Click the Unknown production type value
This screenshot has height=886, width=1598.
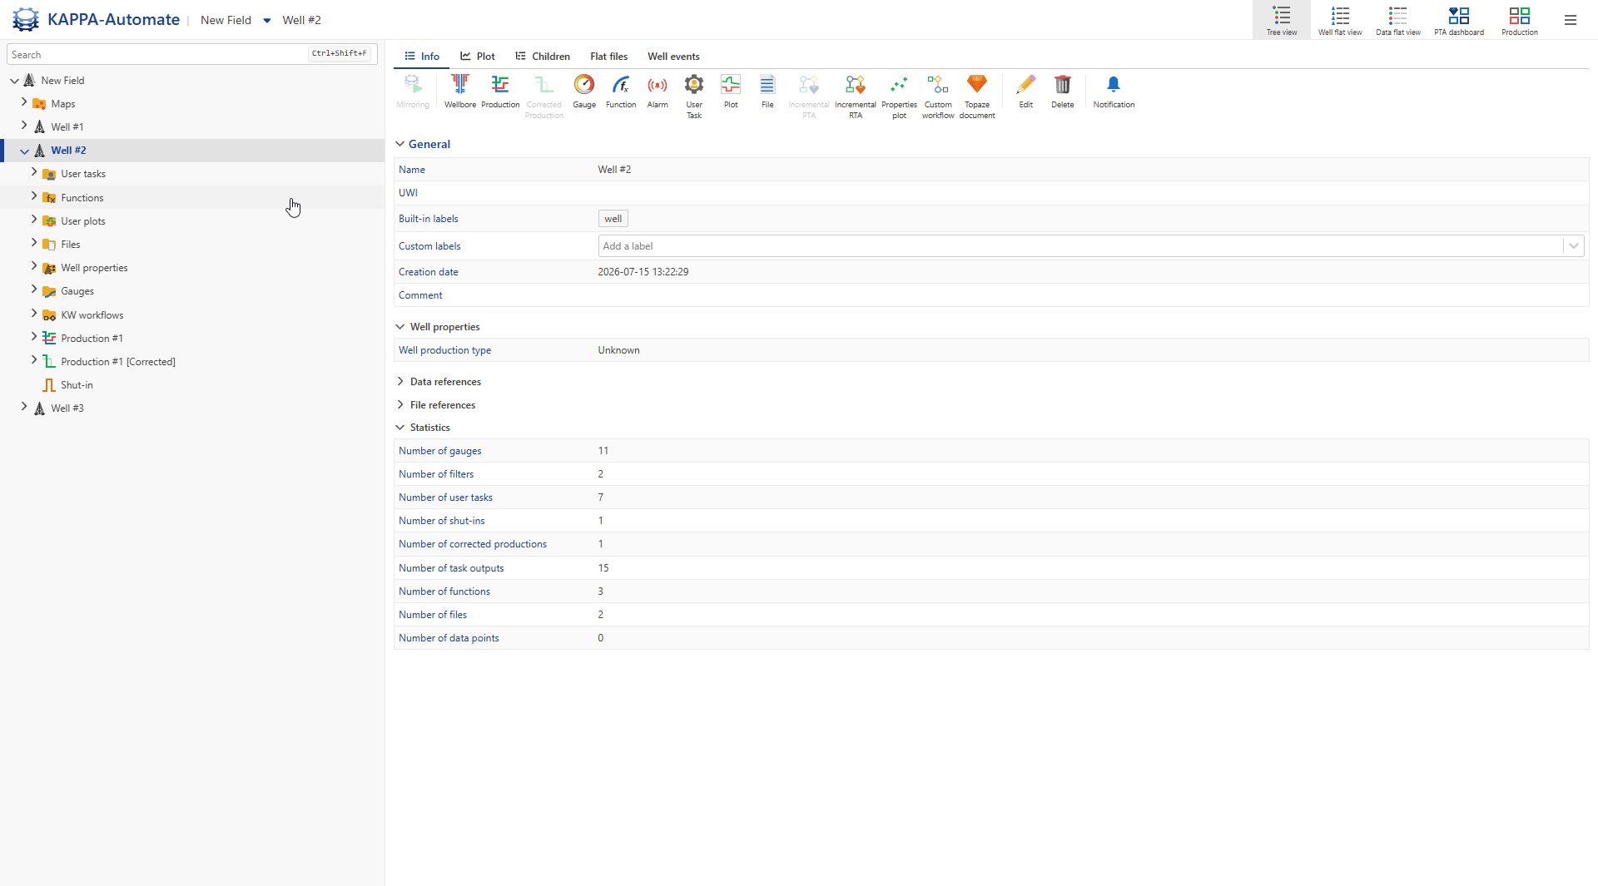click(618, 350)
